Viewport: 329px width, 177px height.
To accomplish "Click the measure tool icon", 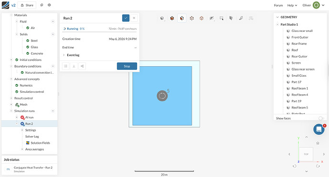I will (241, 18).
